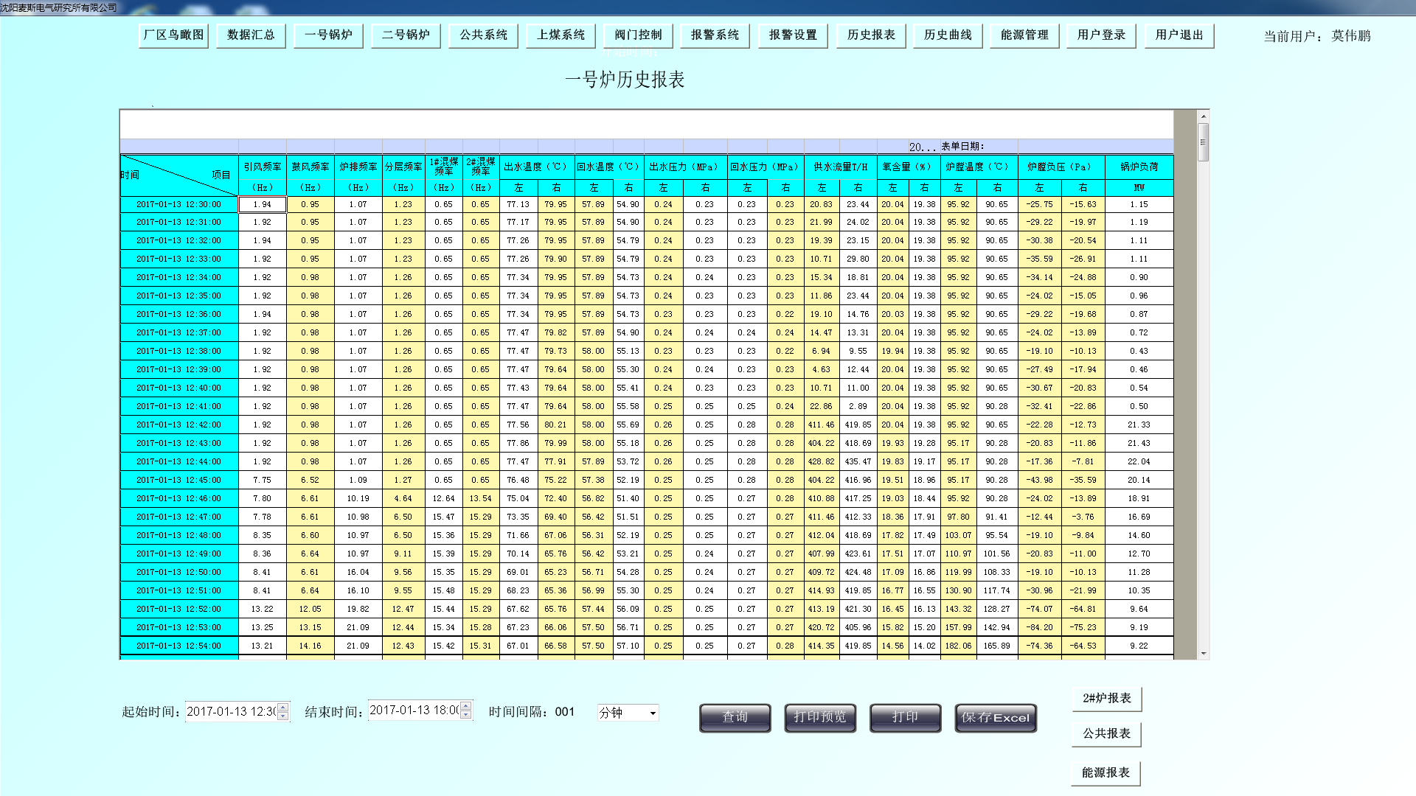Screen dimensions: 1416x796
Task: Click 用户退出 to log out
Action: [x=1179, y=35]
